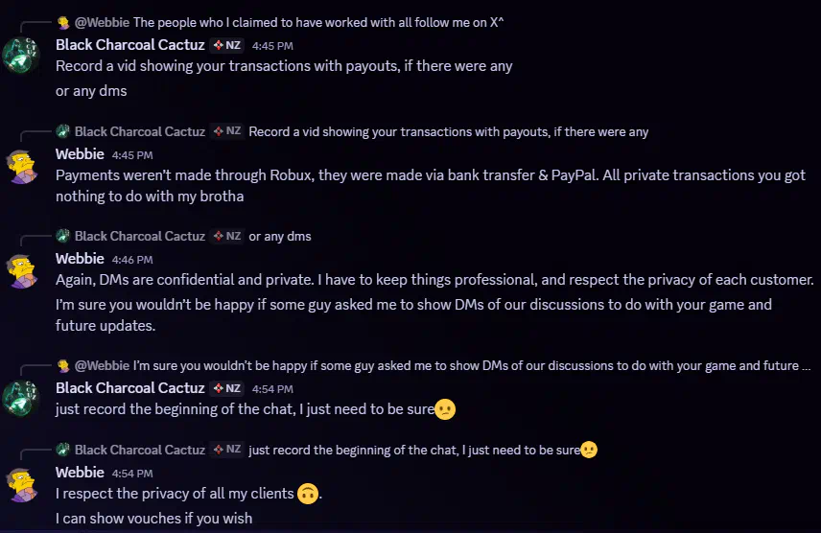
Task: Click small avatar in 'or any dms' reply preview
Action: (63, 236)
